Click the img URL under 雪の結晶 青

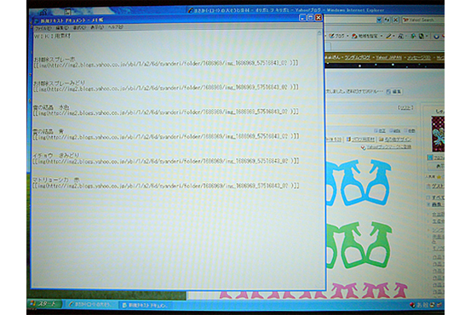click(166, 136)
